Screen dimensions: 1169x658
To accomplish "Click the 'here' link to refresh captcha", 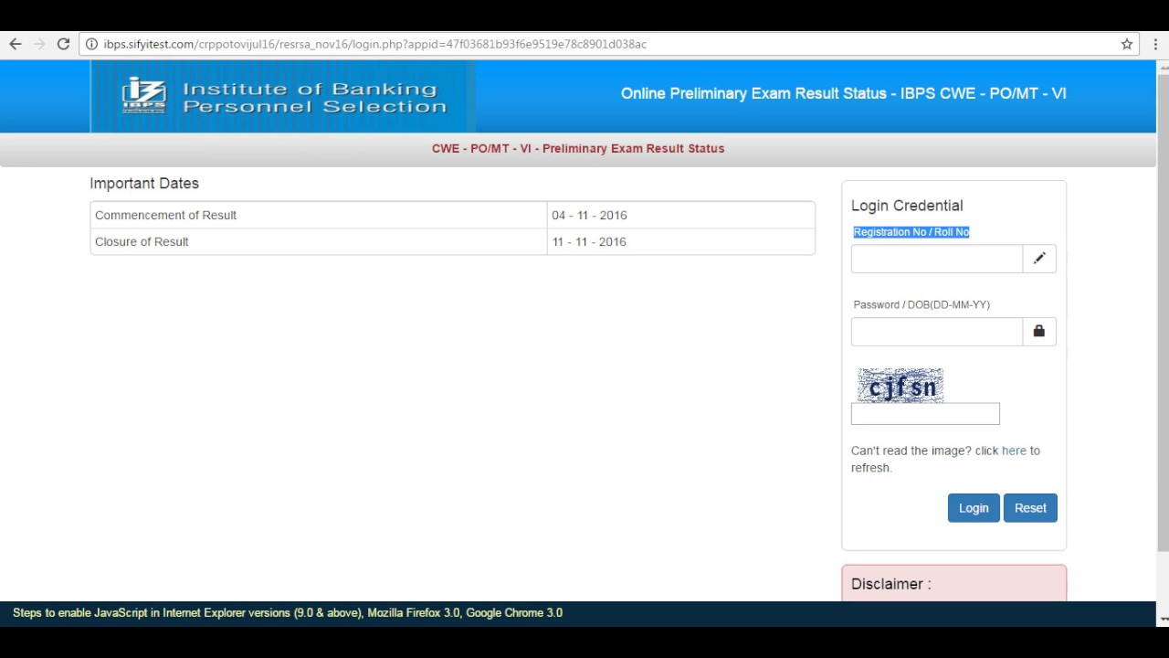I will pos(1014,451).
